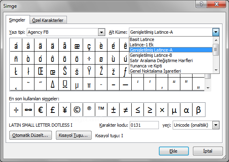Select the α alpha recently used symbol
The width and height of the screenshot is (229, 162).
click(186, 110)
